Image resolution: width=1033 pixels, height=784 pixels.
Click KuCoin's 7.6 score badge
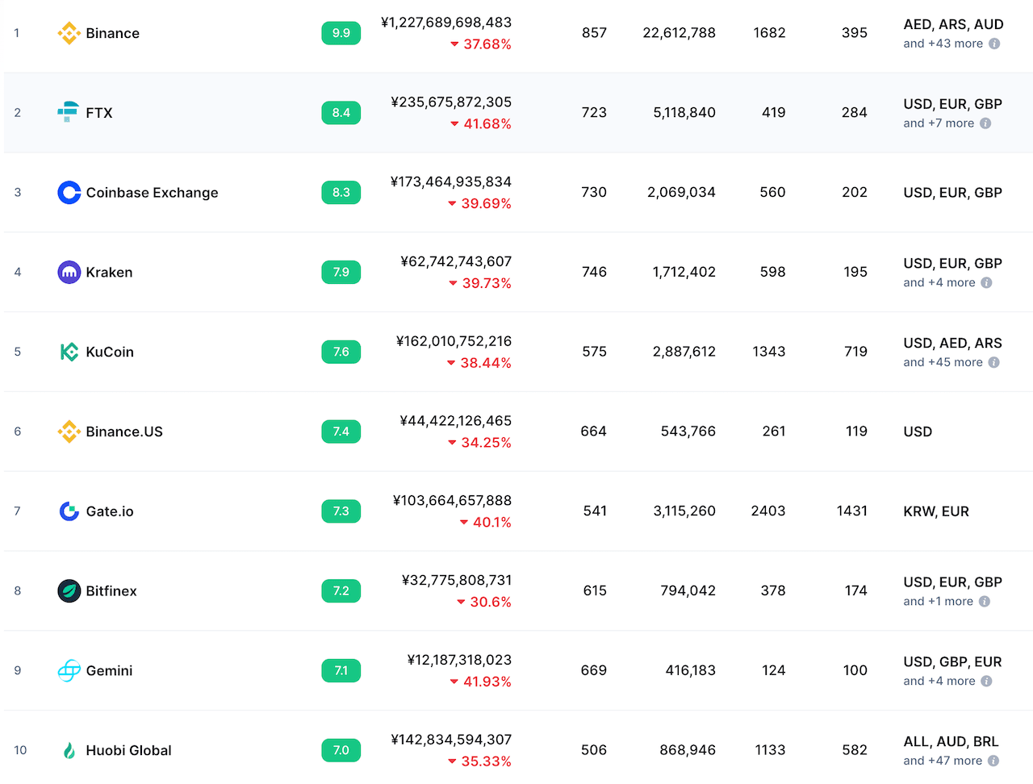coord(341,352)
